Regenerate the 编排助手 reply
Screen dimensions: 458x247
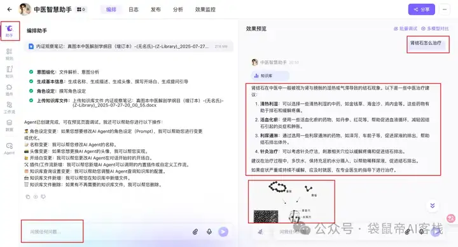(x=36, y=197)
